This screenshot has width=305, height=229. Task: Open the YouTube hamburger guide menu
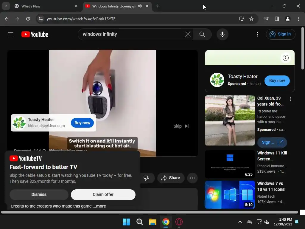(11, 34)
